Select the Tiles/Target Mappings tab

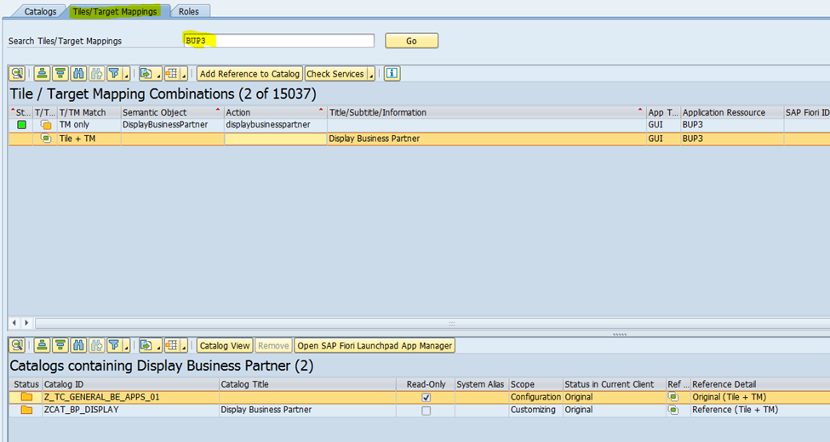pos(115,11)
